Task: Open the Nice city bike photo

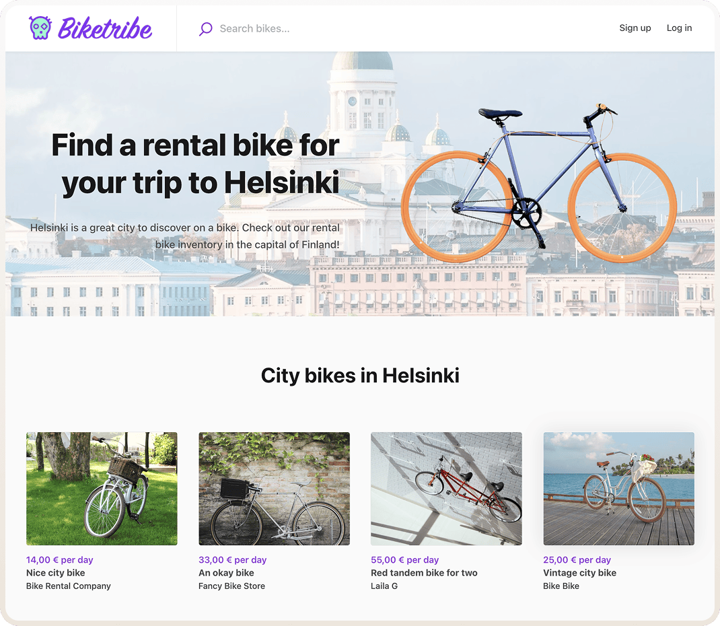Action: (102, 489)
